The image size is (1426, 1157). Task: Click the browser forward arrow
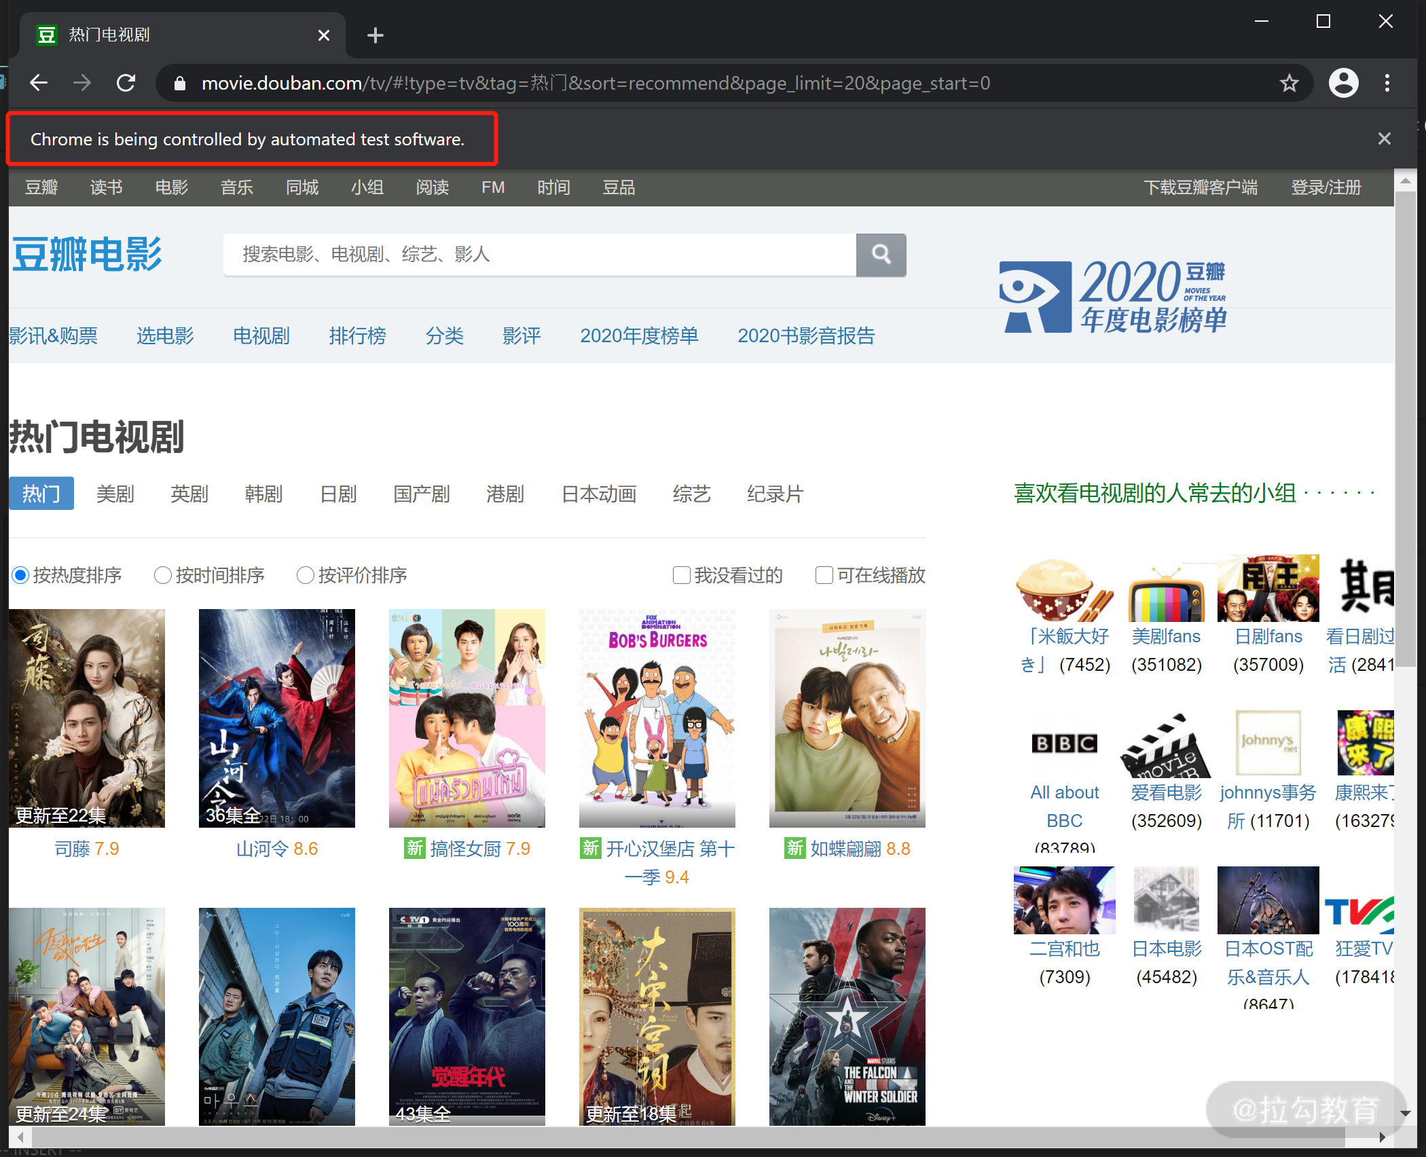82,83
